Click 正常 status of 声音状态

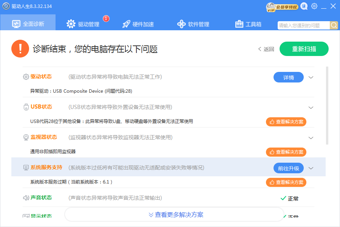[x=289, y=199]
